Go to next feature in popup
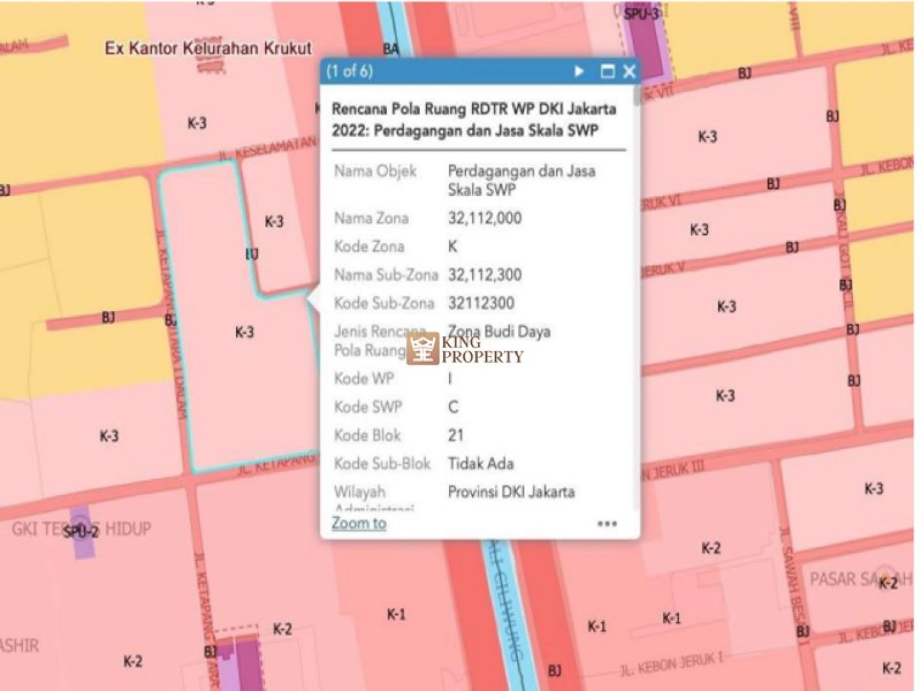Screen dimensions: 921x691 click(x=579, y=71)
